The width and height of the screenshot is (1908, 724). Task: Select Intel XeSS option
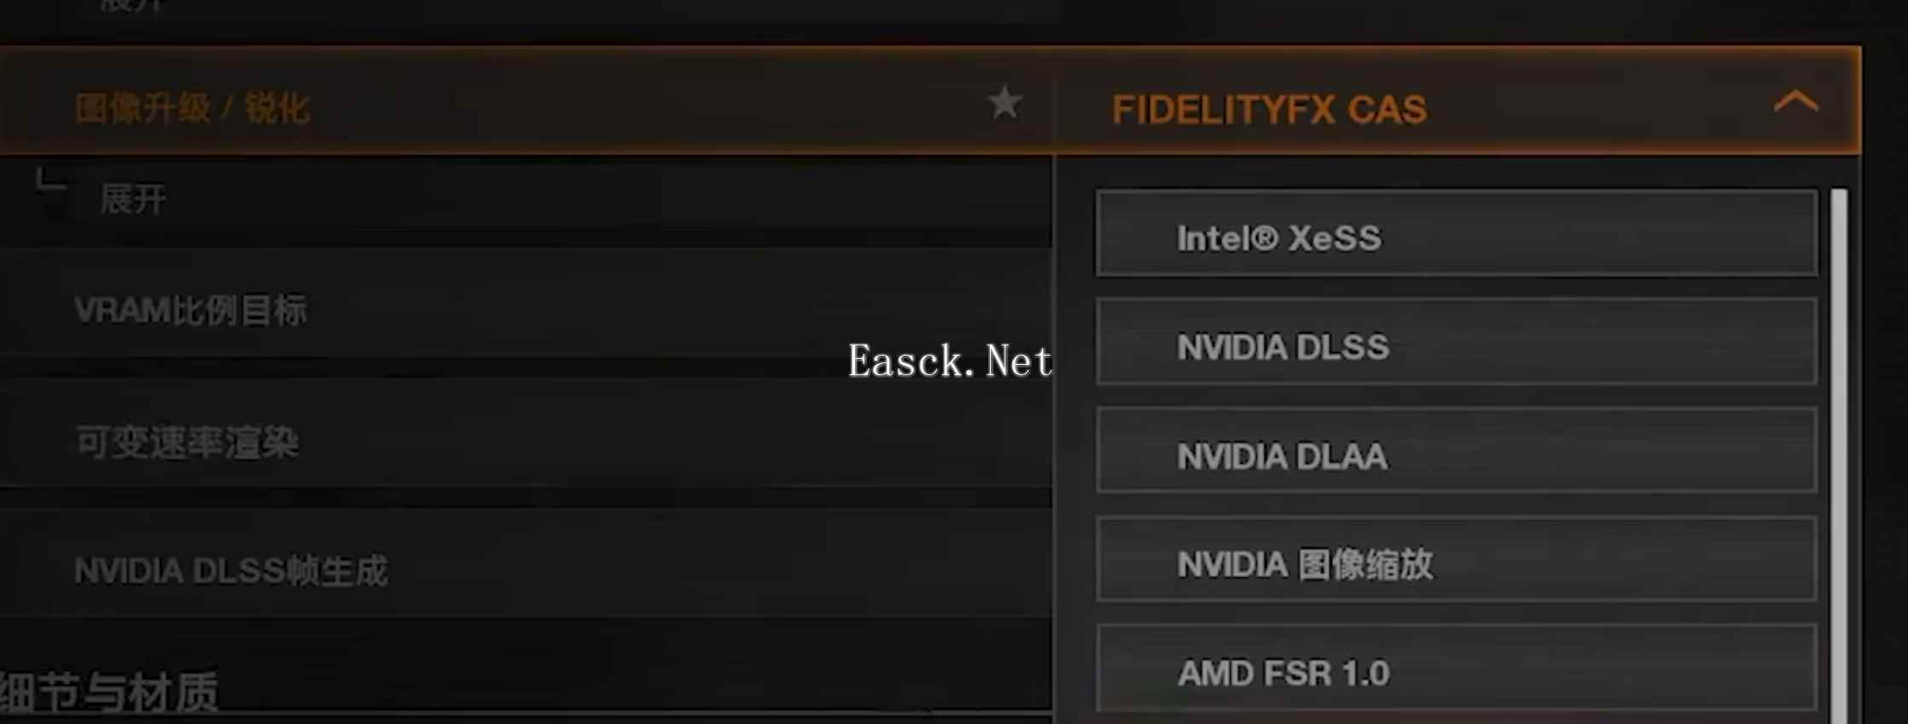pyautogui.click(x=1457, y=233)
